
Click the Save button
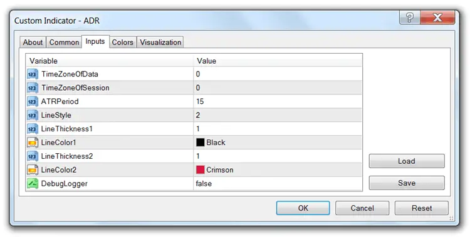pyautogui.click(x=407, y=183)
